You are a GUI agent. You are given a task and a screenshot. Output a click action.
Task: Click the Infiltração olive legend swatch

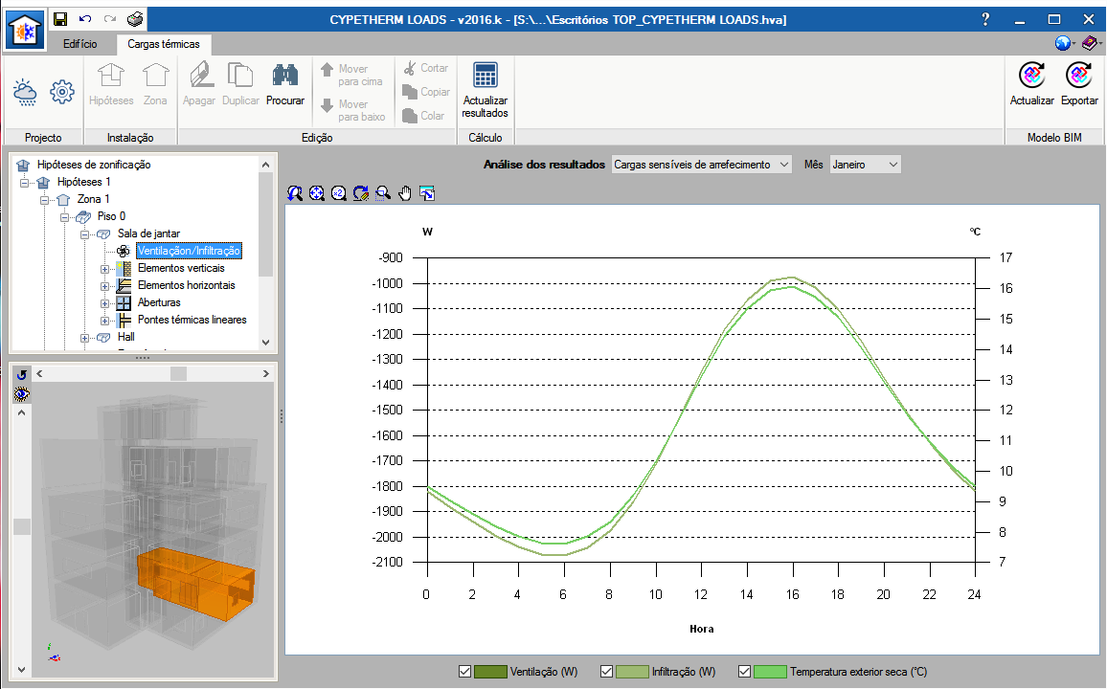(x=633, y=672)
